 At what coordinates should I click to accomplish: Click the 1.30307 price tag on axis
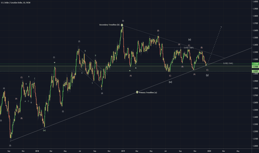pos(255,72)
